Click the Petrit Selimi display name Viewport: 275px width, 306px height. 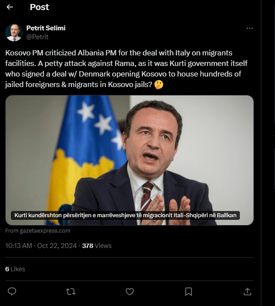(x=46, y=28)
